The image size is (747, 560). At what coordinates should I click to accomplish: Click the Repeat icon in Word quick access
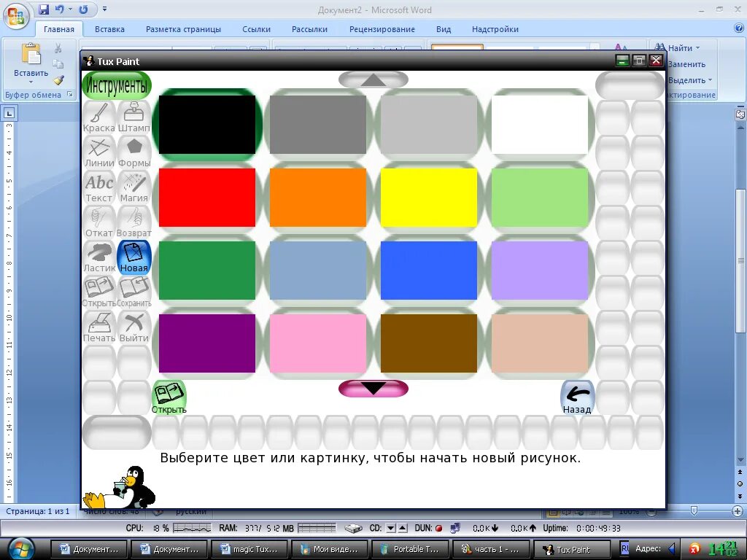tap(83, 9)
